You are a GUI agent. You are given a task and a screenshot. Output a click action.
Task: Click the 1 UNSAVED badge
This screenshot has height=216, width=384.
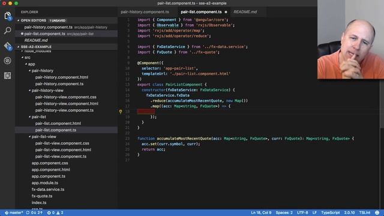tap(58, 20)
